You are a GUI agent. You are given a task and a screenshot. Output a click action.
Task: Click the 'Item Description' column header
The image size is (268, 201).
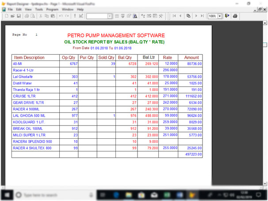29,57
